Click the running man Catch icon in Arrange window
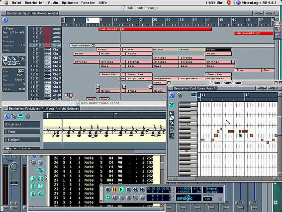This screenshot has width=282, height=212. coord(5,20)
